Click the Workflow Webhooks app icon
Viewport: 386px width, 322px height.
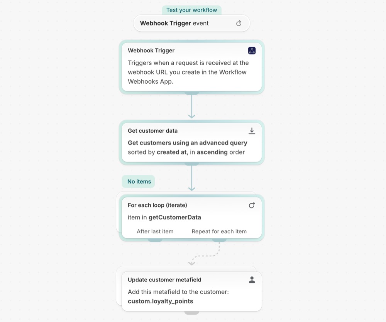[252, 51]
